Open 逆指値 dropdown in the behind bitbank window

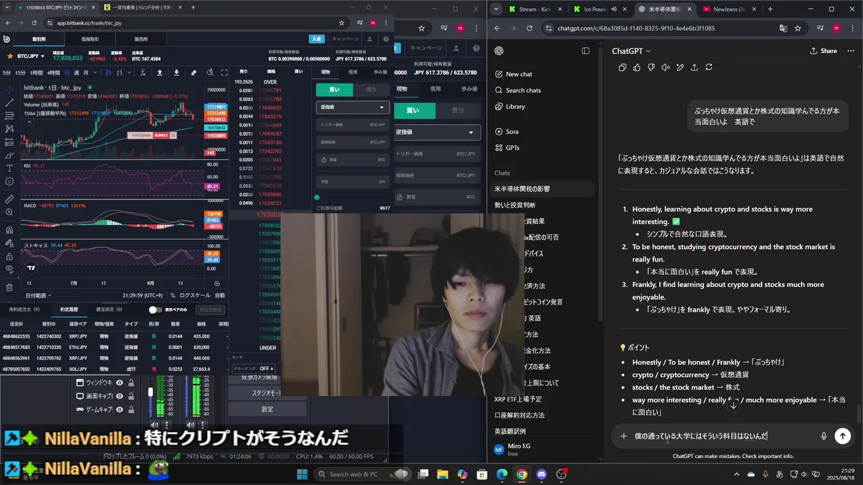(436, 132)
